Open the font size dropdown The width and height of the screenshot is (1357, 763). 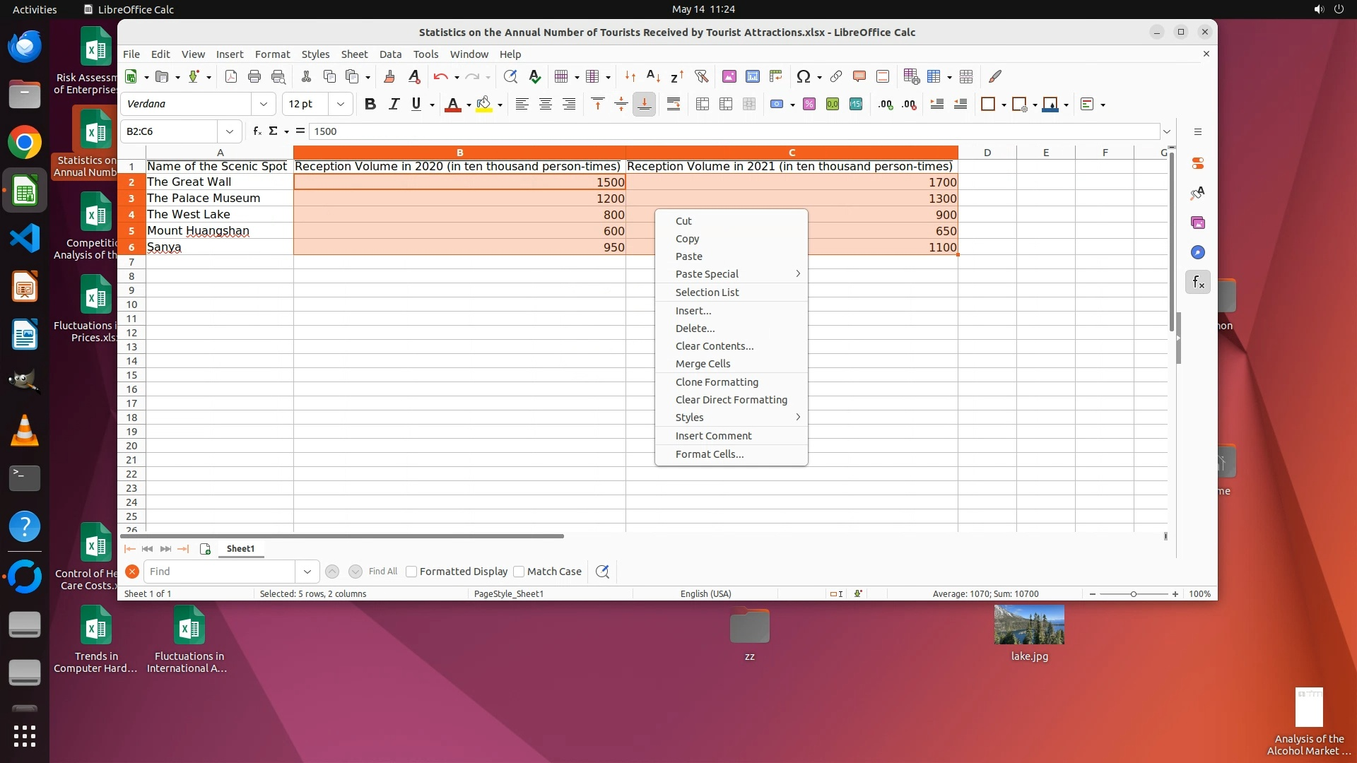[x=341, y=105]
